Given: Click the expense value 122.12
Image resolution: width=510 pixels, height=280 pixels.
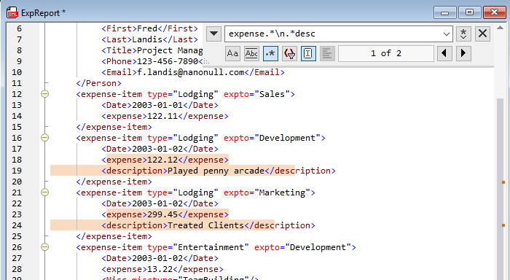Looking at the screenshot, I should (x=162, y=160).
